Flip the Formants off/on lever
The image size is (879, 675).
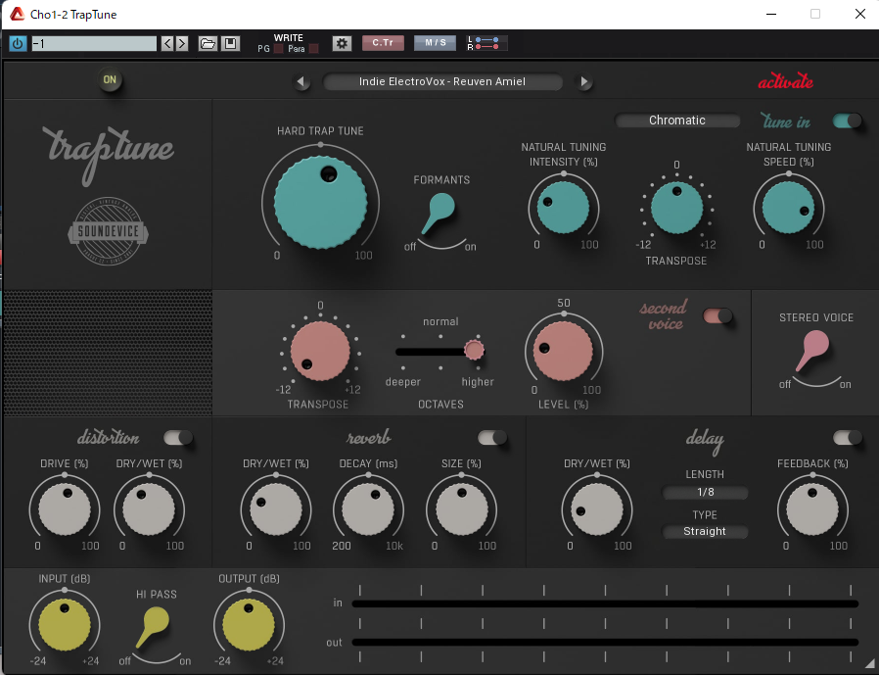pyautogui.click(x=439, y=212)
